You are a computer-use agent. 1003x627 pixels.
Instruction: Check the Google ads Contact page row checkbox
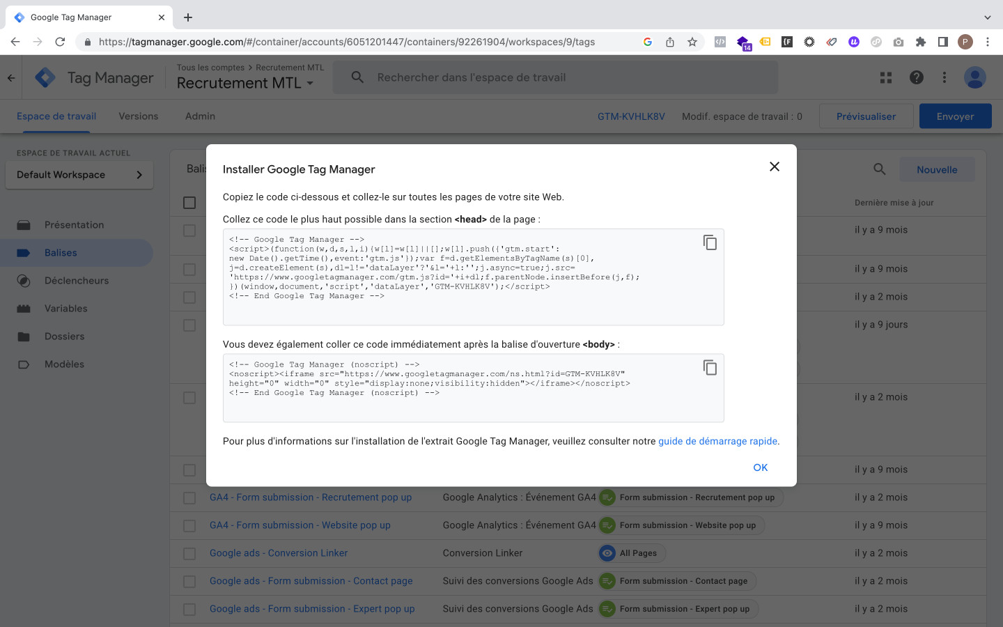click(189, 582)
